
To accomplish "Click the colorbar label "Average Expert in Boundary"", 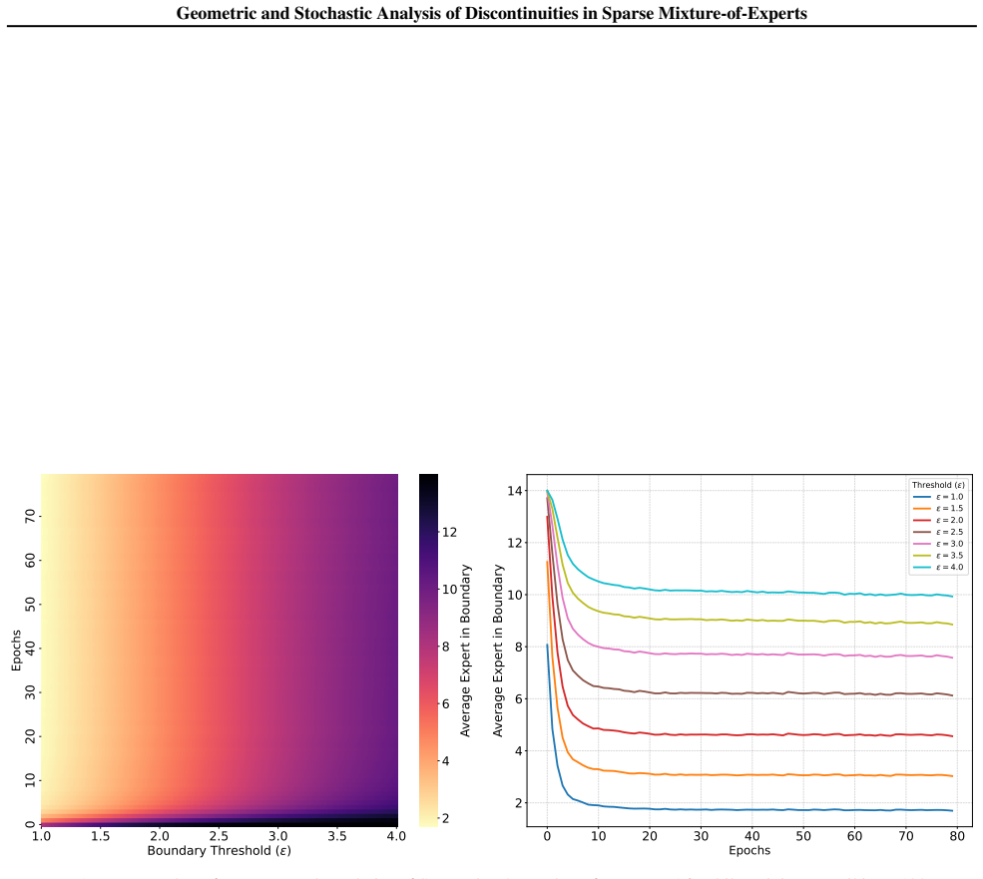I will coord(465,651).
